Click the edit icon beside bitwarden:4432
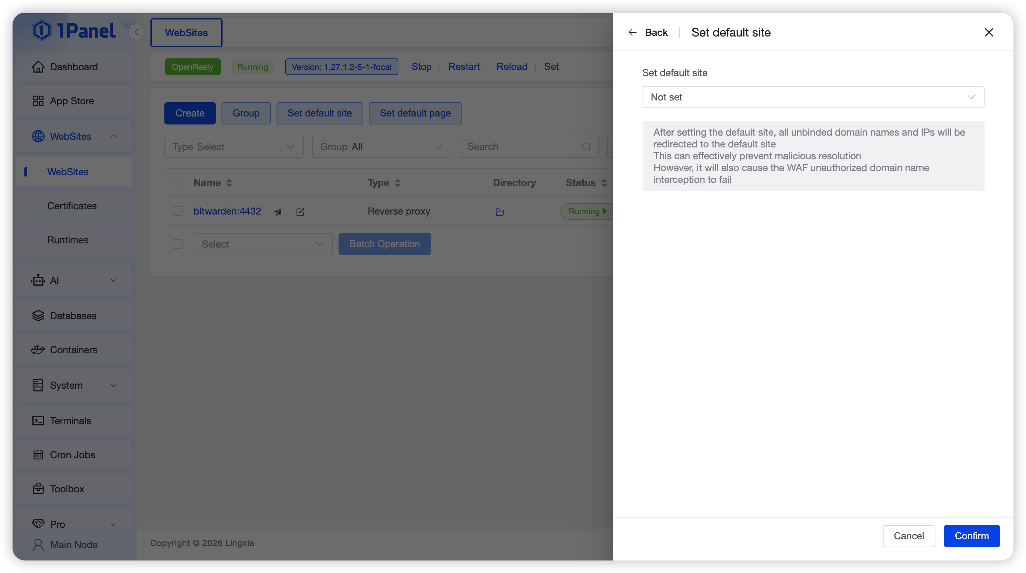Image resolution: width=1026 pixels, height=573 pixels. (300, 212)
